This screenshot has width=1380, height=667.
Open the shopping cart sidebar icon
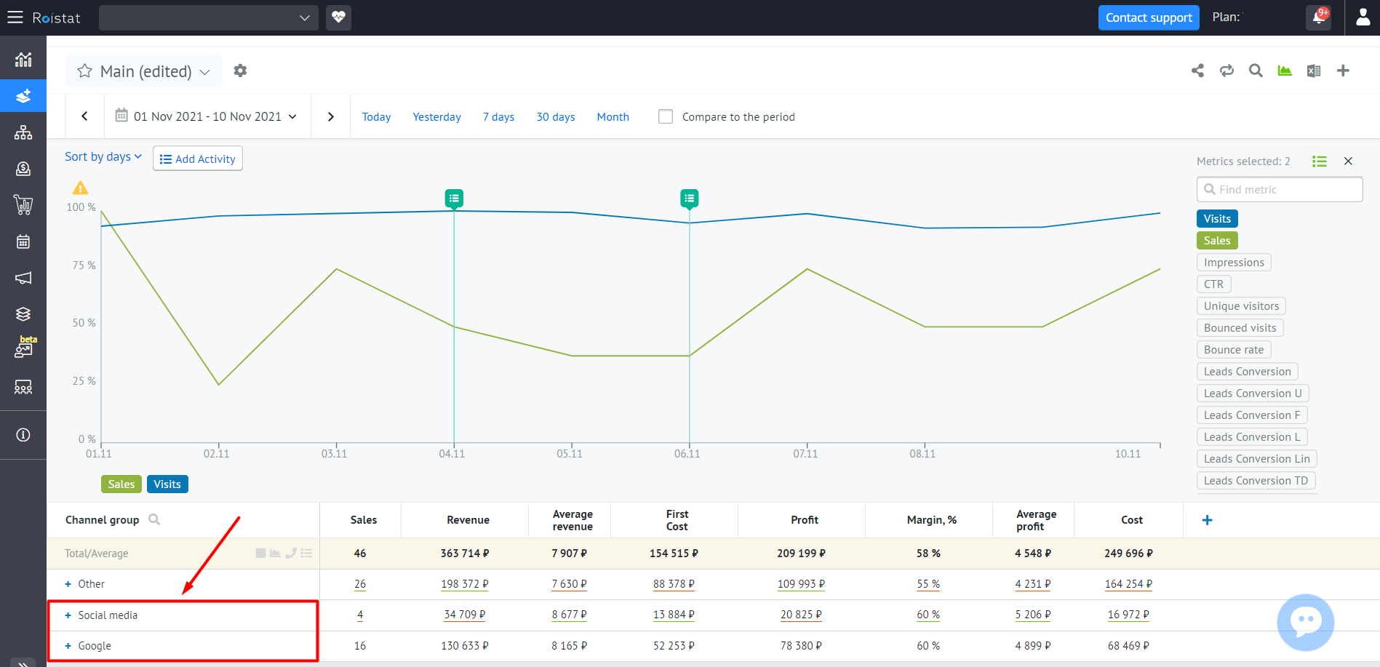(23, 205)
